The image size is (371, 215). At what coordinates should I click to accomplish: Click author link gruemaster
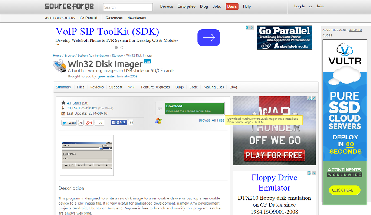tap(106, 76)
